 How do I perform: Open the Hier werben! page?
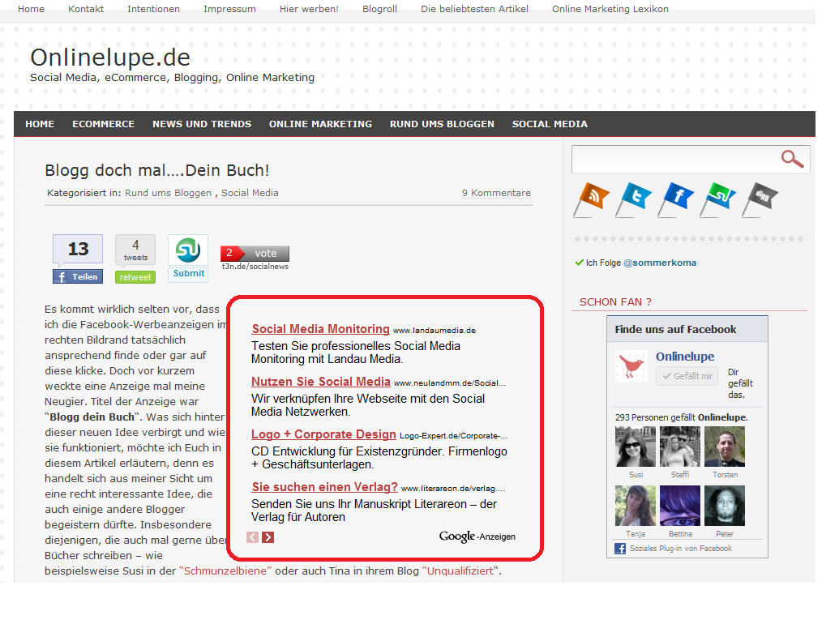pos(309,9)
